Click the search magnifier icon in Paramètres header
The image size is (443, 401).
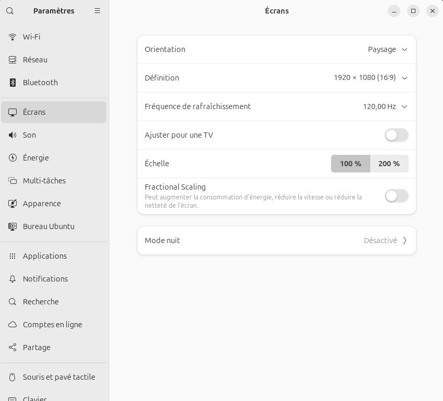coord(10,11)
